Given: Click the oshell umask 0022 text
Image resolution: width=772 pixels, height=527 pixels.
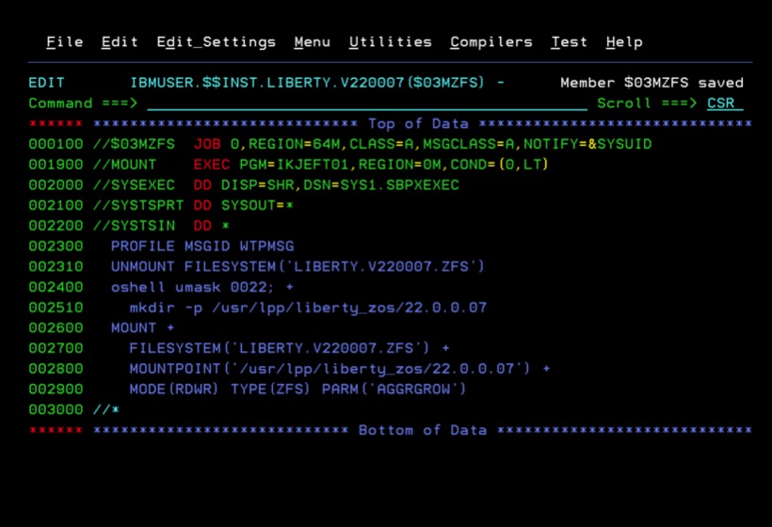Looking at the screenshot, I should coord(191,287).
